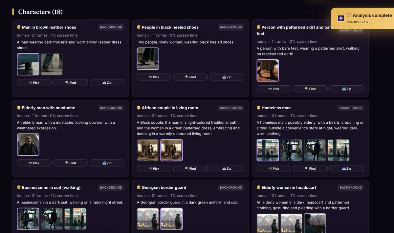Select second Elderly woman in headscarf thumbnail
The width and height of the screenshot is (394, 233).
pyautogui.click(x=292, y=223)
